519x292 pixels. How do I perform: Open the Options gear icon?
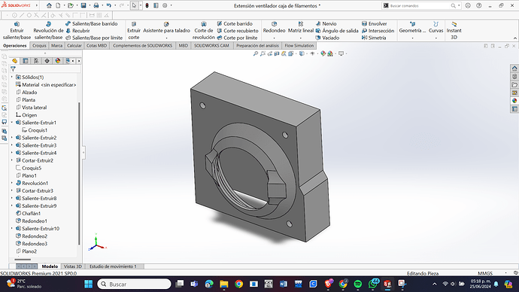pos(165,5)
